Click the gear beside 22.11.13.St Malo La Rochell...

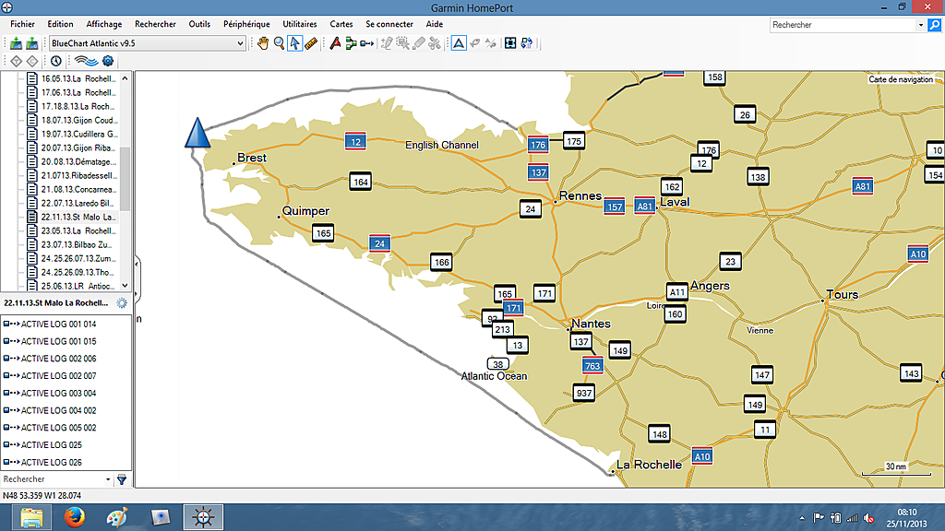(122, 302)
